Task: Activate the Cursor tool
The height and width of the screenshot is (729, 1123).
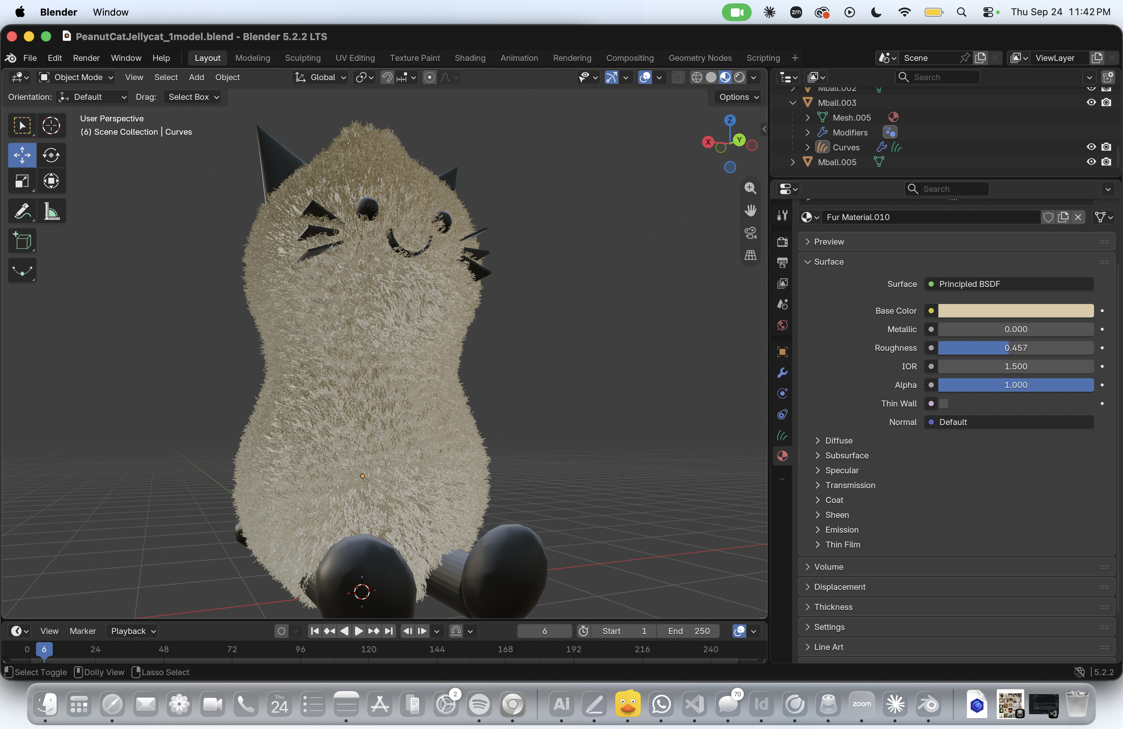Action: [x=51, y=125]
